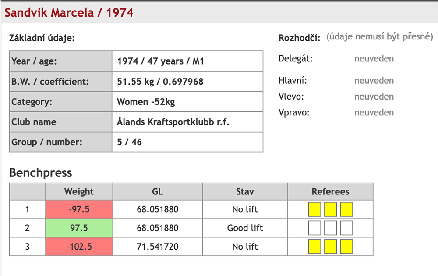Click the Sandvik Marcela / 1974 heading
Viewport: 438px width, 276px height.
69,13
